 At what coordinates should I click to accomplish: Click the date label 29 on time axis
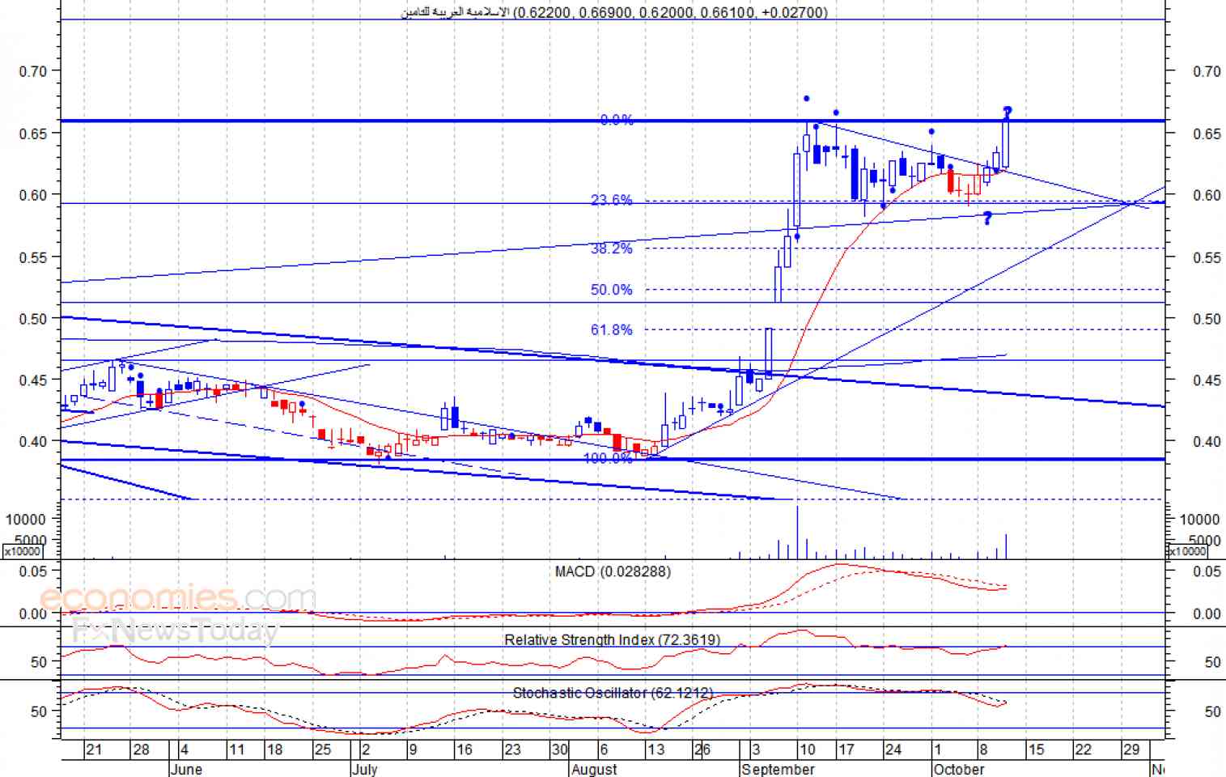tap(1131, 749)
